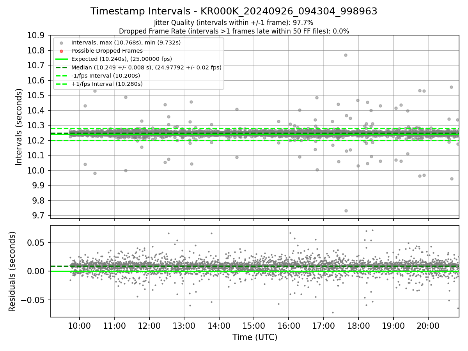Click the Residuals (seconds) y-axis label

pyautogui.click(x=12, y=271)
